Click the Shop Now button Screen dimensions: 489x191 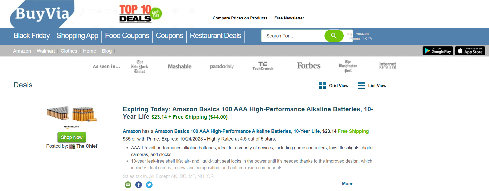point(72,137)
